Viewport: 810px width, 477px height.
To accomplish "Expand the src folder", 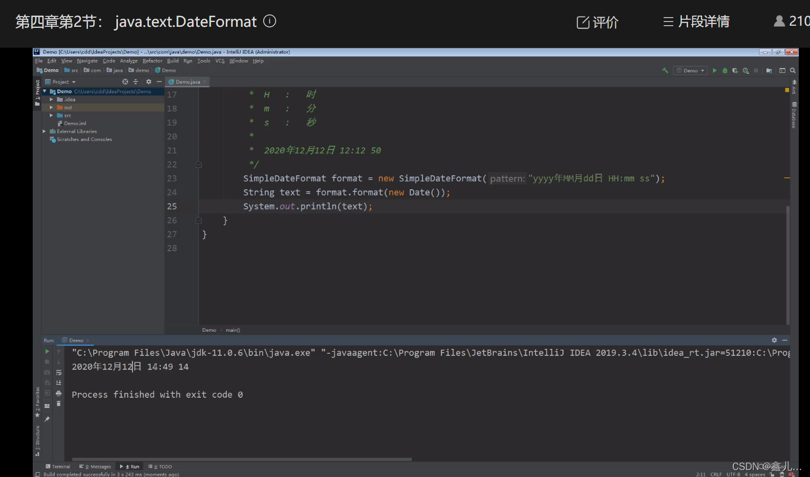I will 51,116.
